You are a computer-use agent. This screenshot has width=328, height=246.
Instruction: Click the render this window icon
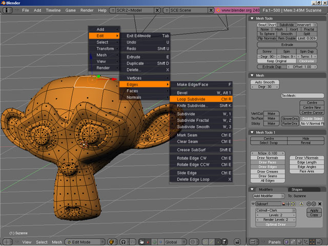coord(237,242)
